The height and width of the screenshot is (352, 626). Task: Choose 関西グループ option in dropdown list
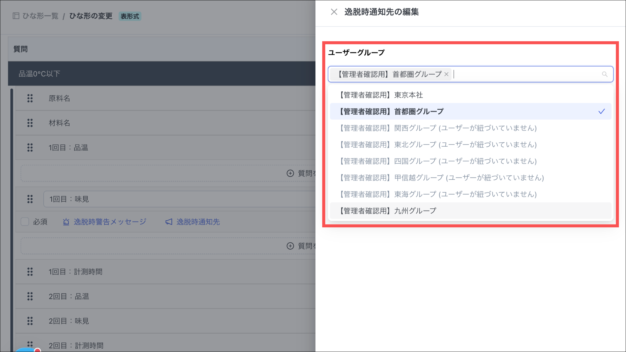pyautogui.click(x=438, y=128)
